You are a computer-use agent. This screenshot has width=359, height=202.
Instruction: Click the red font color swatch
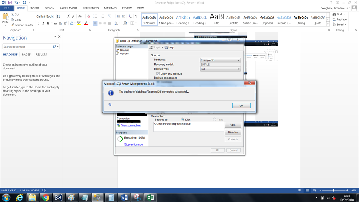[86, 23]
